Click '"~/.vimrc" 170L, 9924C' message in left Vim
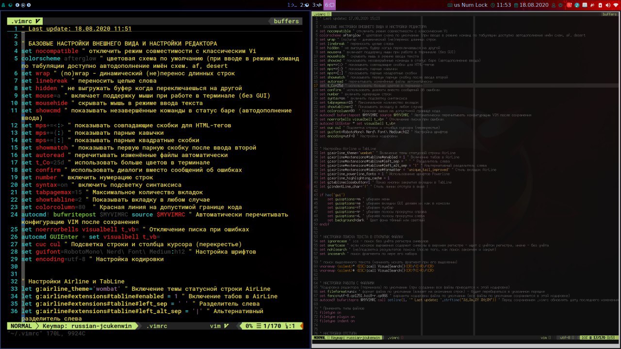The image size is (621, 349). (47, 333)
